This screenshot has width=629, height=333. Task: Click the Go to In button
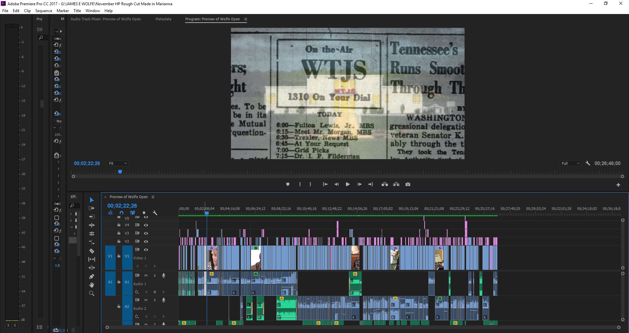coord(325,184)
